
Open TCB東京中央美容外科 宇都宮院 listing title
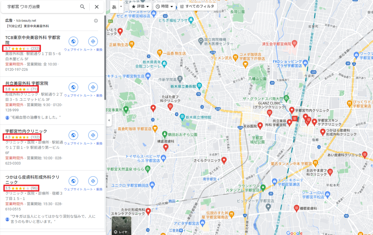(x=33, y=40)
